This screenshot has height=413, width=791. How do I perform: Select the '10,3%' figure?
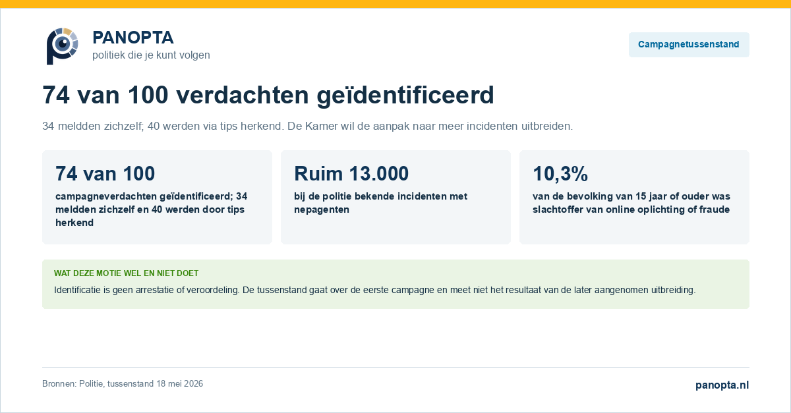560,174
